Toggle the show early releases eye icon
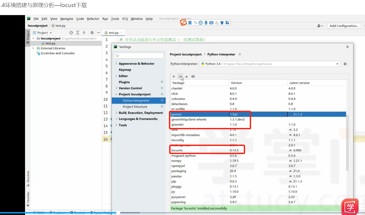This screenshot has height=215, width=365. click(193, 77)
